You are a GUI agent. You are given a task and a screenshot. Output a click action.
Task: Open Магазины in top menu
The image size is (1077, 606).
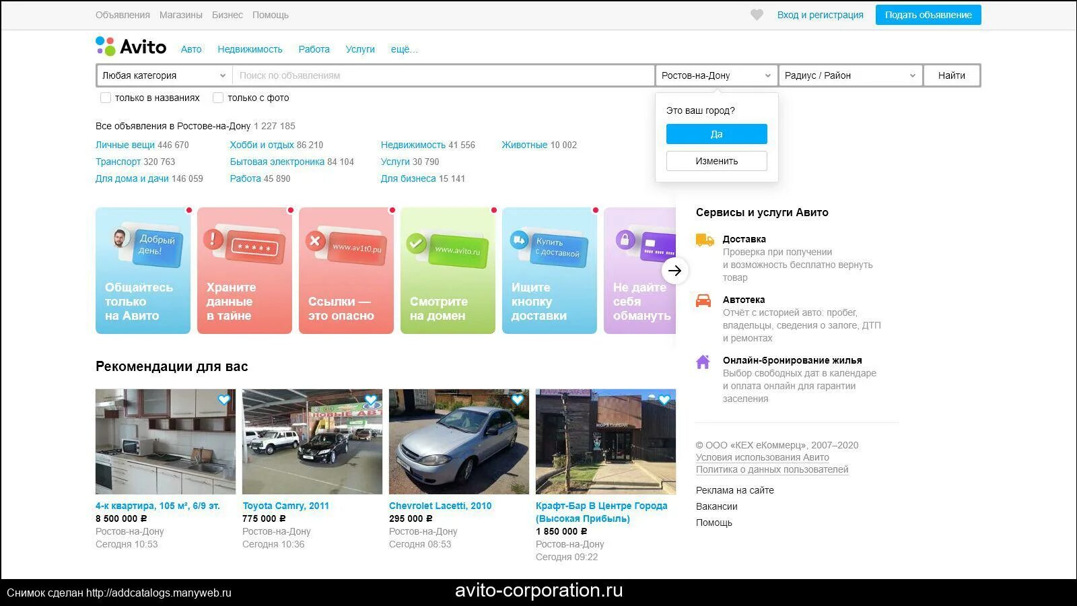click(181, 15)
